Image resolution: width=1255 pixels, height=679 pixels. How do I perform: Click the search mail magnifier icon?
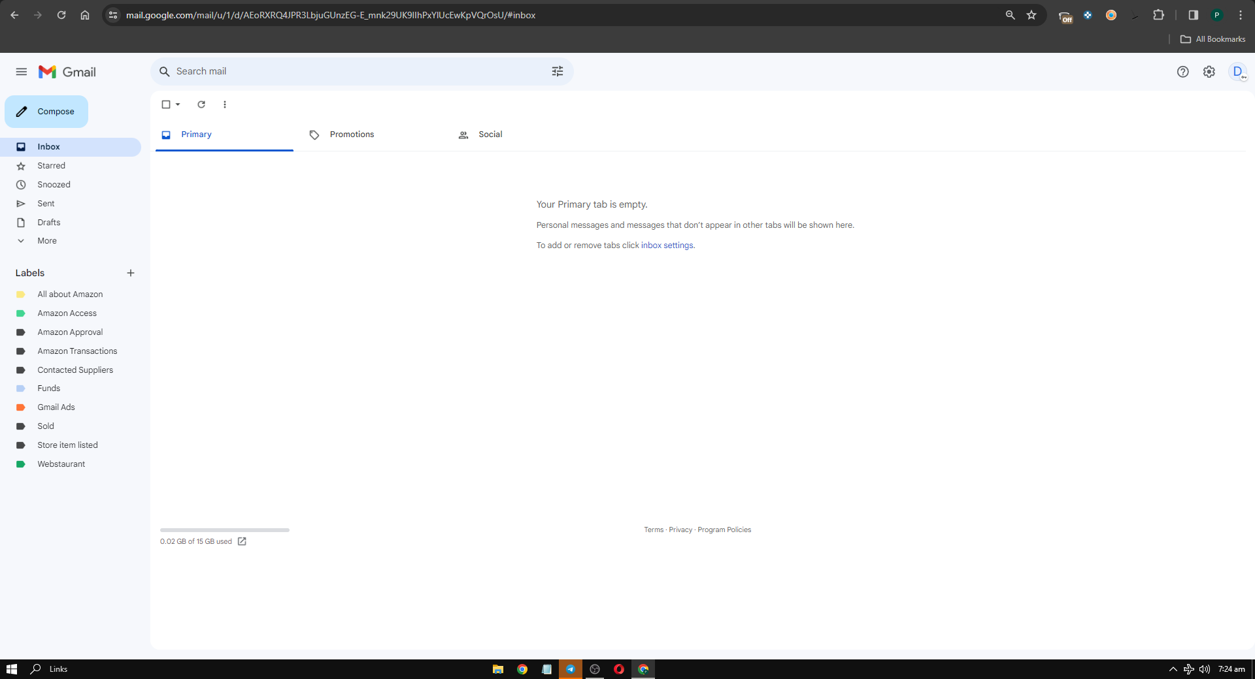click(165, 72)
